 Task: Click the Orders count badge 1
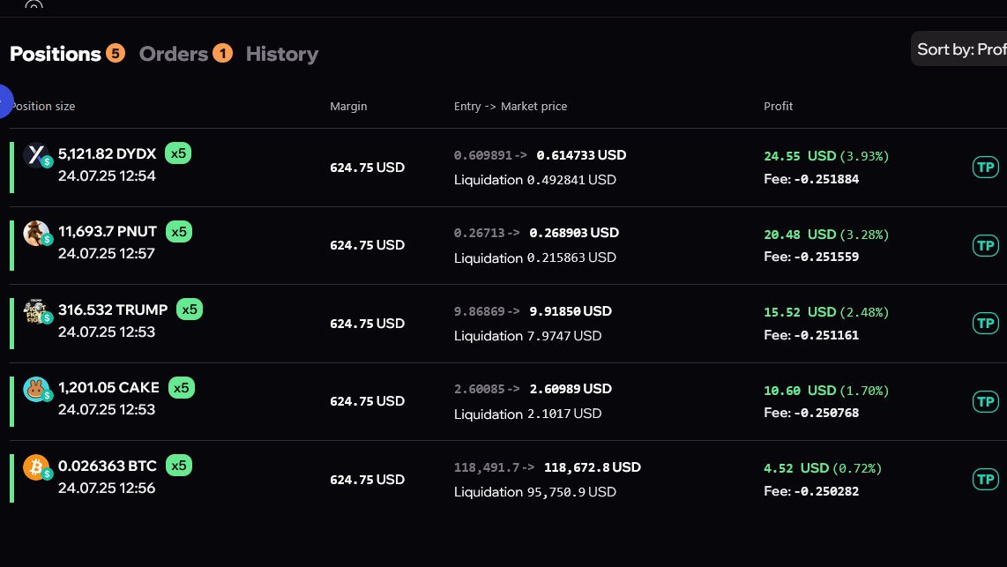click(223, 53)
